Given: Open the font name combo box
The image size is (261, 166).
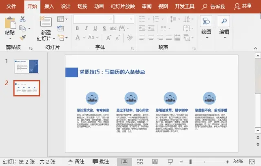Looking at the screenshot, I should coord(93,19).
